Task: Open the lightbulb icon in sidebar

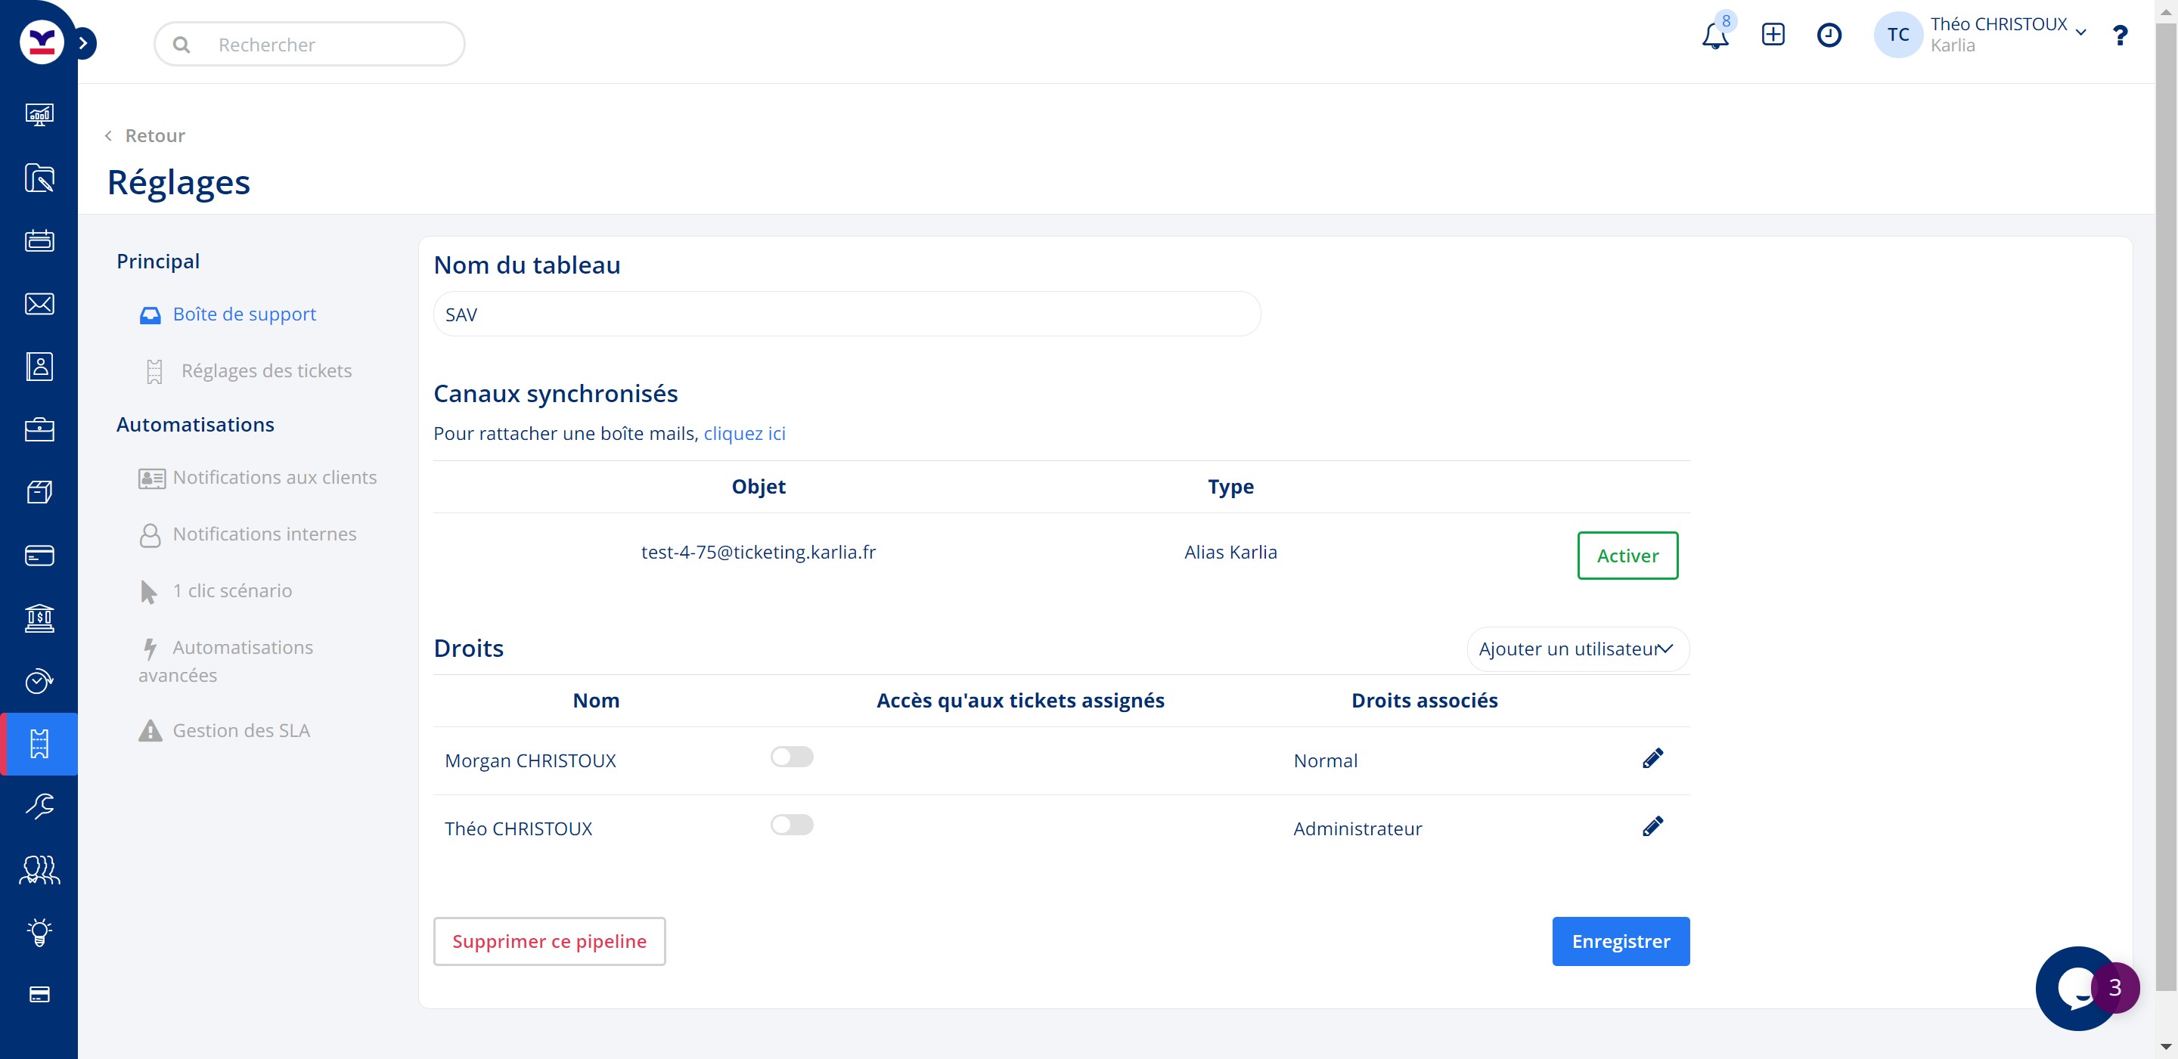Action: click(39, 931)
